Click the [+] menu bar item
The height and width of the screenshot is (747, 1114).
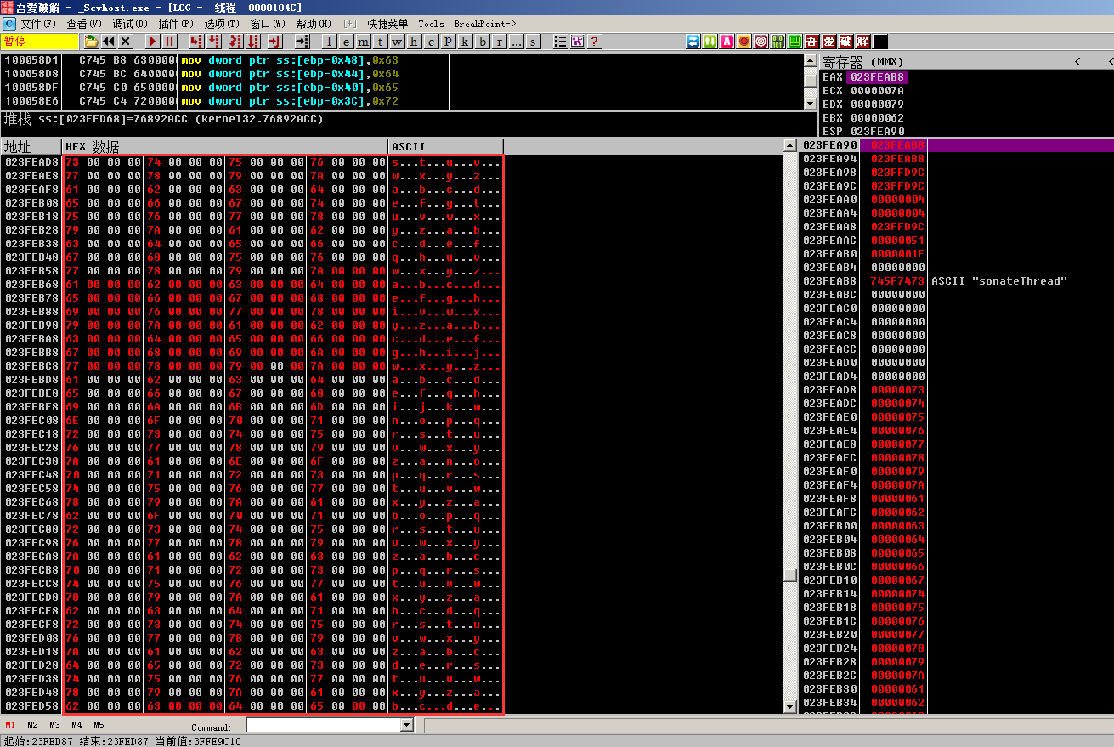tap(350, 24)
